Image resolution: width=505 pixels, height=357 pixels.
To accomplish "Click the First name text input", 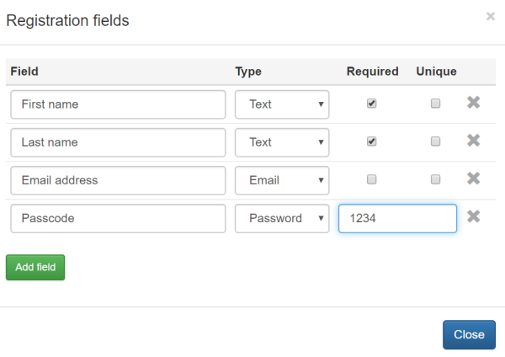I will pos(118,104).
